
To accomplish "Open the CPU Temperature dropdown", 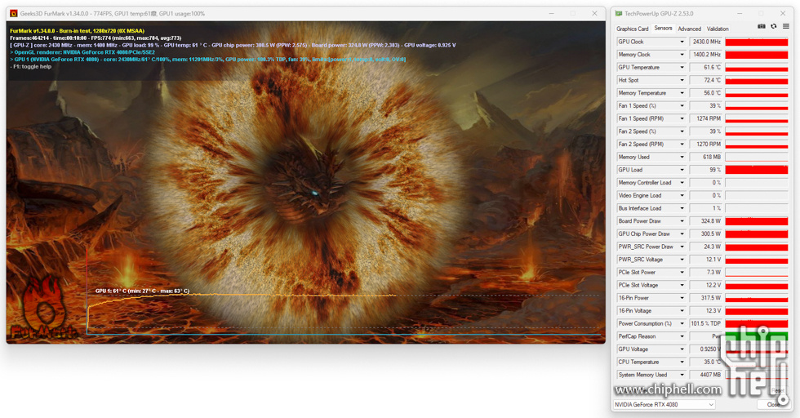I will [682, 362].
